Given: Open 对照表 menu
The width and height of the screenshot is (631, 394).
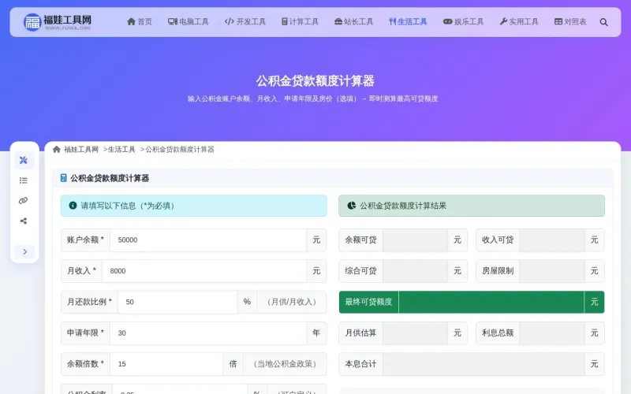Looking at the screenshot, I should [x=570, y=22].
